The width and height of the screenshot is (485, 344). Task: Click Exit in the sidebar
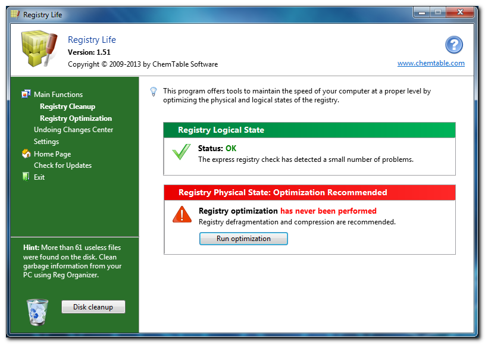39,177
